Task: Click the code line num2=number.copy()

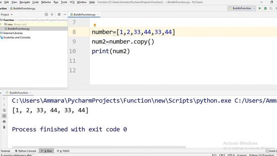Action: tap(123, 42)
